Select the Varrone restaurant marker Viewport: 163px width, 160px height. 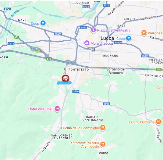coord(144,33)
